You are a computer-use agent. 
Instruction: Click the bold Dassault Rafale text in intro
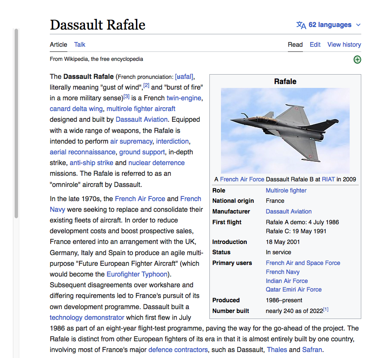(88, 77)
